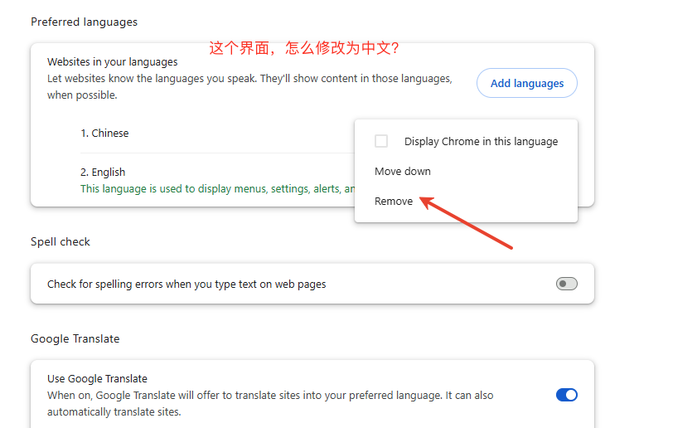Choose Remove in the language popup menu
697x428 pixels.
394,201
